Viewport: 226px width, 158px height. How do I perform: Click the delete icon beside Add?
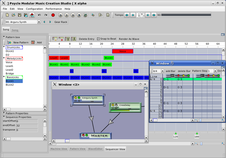[x=33, y=42]
